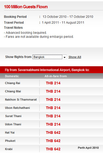Open the Show flights from dropdown arrow
Image resolution: width=103 pixels, height=153 pixels.
[x=64, y=57]
